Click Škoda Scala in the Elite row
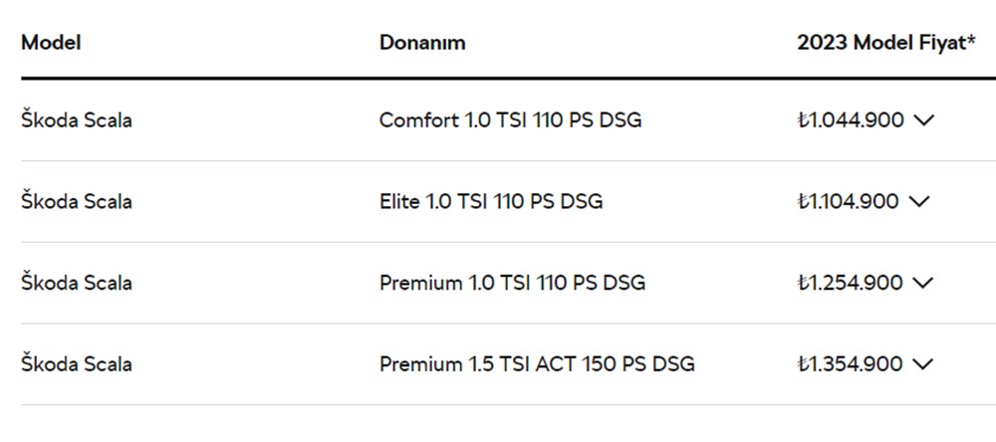Viewport: 996px width, 442px height. pyautogui.click(x=77, y=201)
